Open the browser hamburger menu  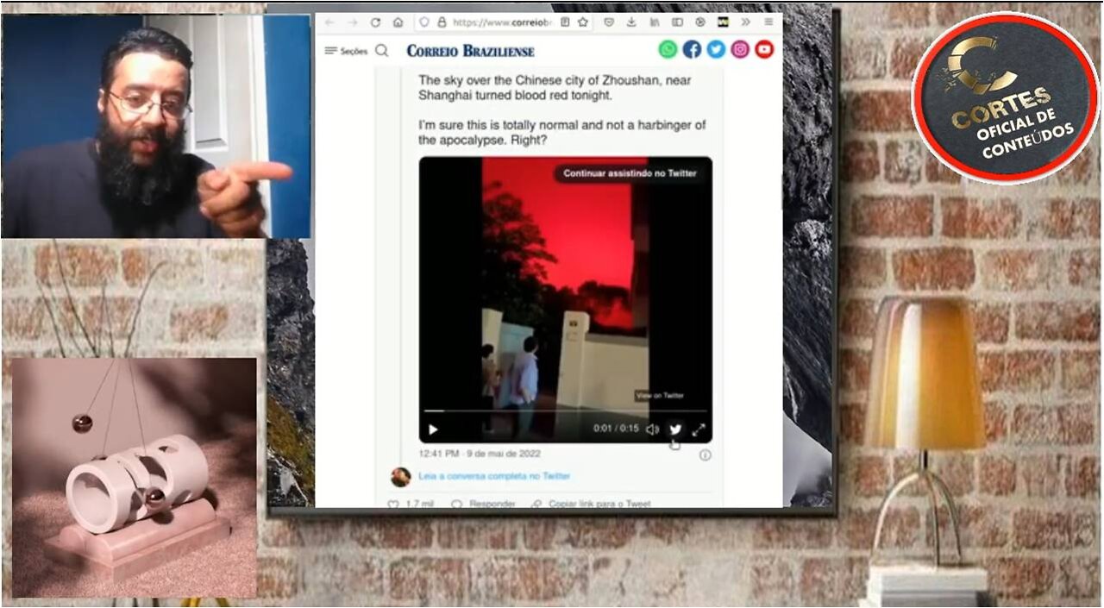pos(768,22)
